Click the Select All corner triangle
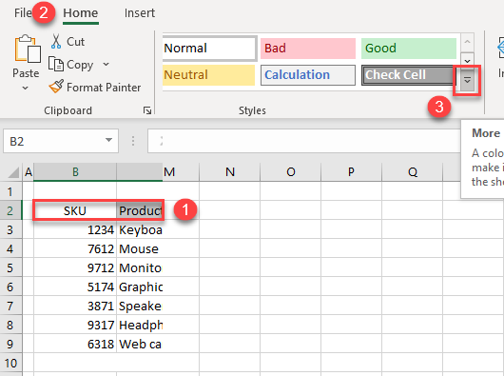 (13, 172)
